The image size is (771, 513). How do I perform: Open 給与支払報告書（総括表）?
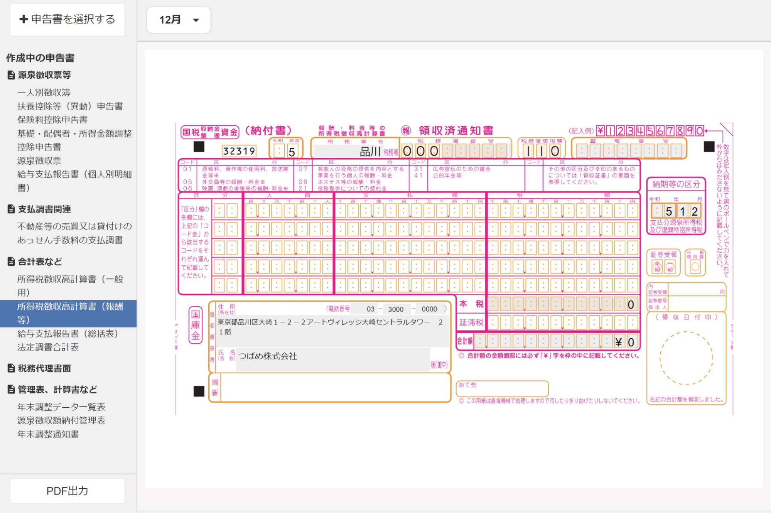click(67, 334)
